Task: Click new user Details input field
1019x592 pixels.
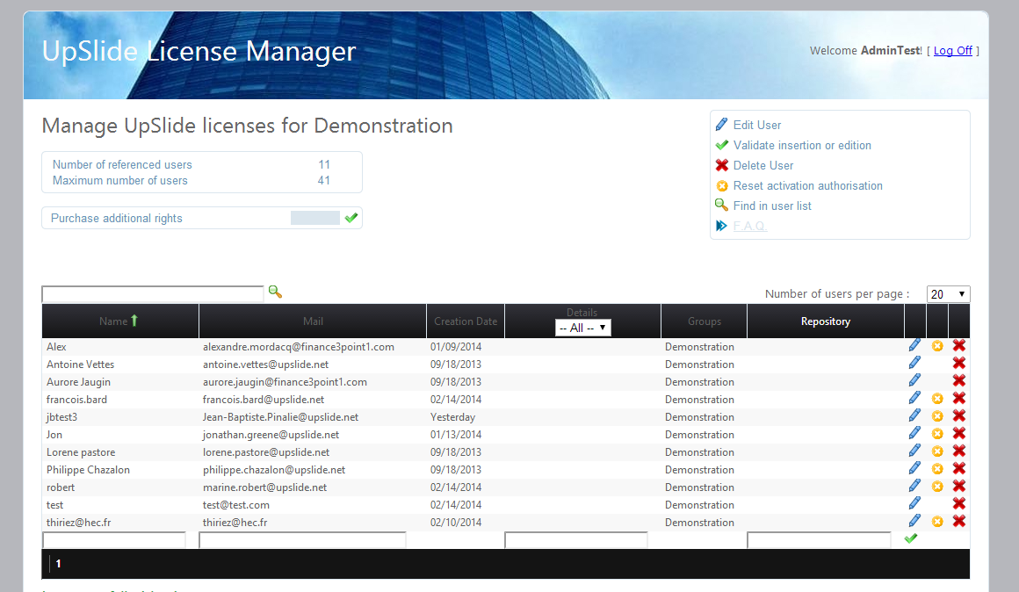Action: click(575, 540)
